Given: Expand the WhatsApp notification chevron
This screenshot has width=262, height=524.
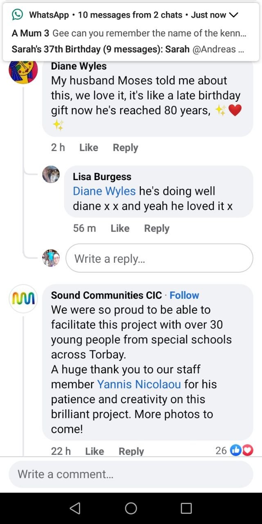Looking at the screenshot, I should pyautogui.click(x=233, y=15).
